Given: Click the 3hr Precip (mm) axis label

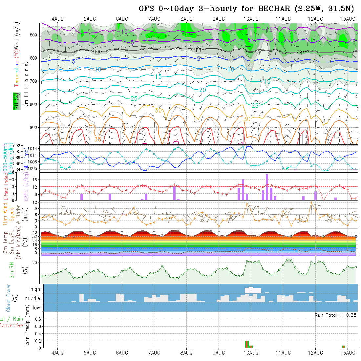Looking at the screenshot, I should (27, 325).
